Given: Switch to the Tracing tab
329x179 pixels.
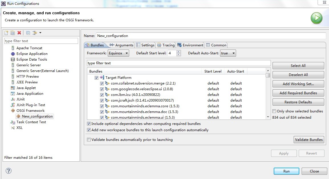Looking at the screenshot, I should pyautogui.click(x=166, y=45).
